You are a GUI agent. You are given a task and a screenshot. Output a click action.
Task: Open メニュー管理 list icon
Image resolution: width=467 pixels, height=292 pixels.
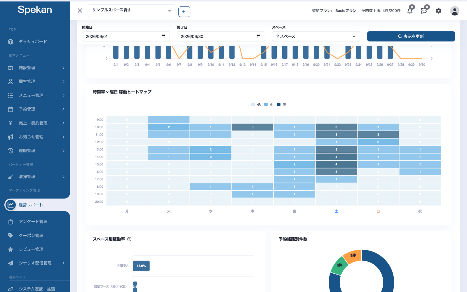click(11, 95)
